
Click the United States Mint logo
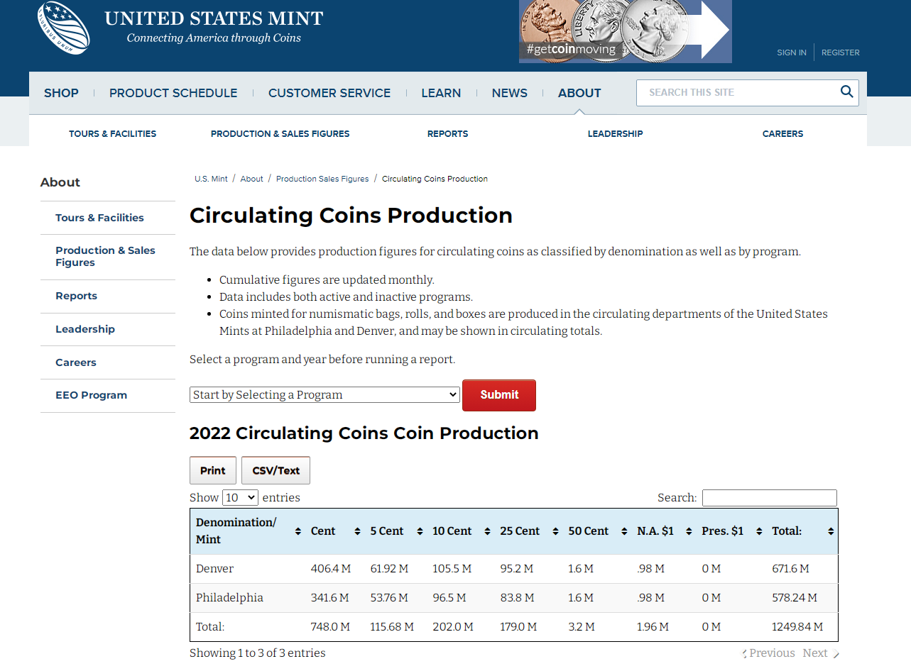click(x=180, y=28)
